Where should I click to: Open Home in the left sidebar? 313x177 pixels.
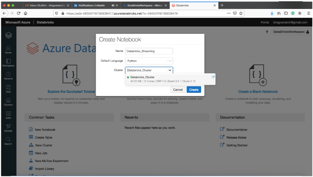click(x=8, y=50)
